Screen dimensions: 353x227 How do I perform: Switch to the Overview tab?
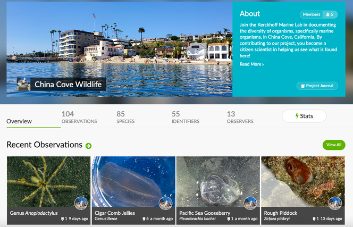(x=19, y=121)
